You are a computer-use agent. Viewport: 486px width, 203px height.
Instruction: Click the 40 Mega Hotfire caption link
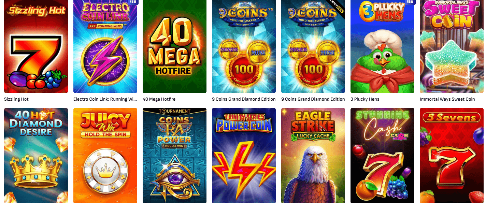[159, 99]
